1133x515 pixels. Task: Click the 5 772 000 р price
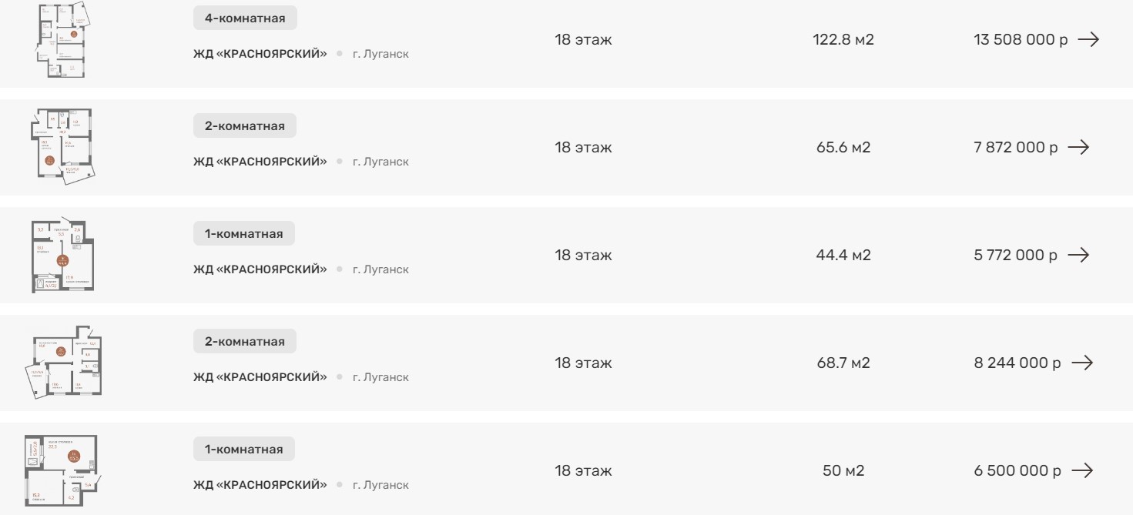point(1016,255)
